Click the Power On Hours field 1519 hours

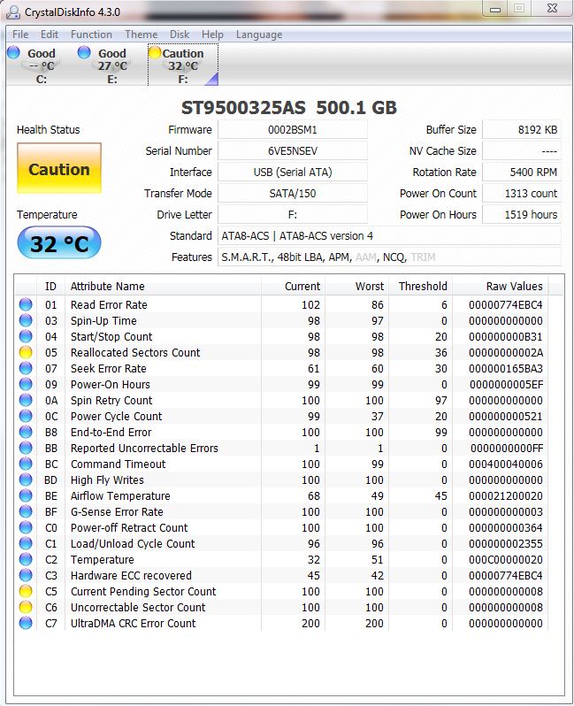tap(522, 214)
